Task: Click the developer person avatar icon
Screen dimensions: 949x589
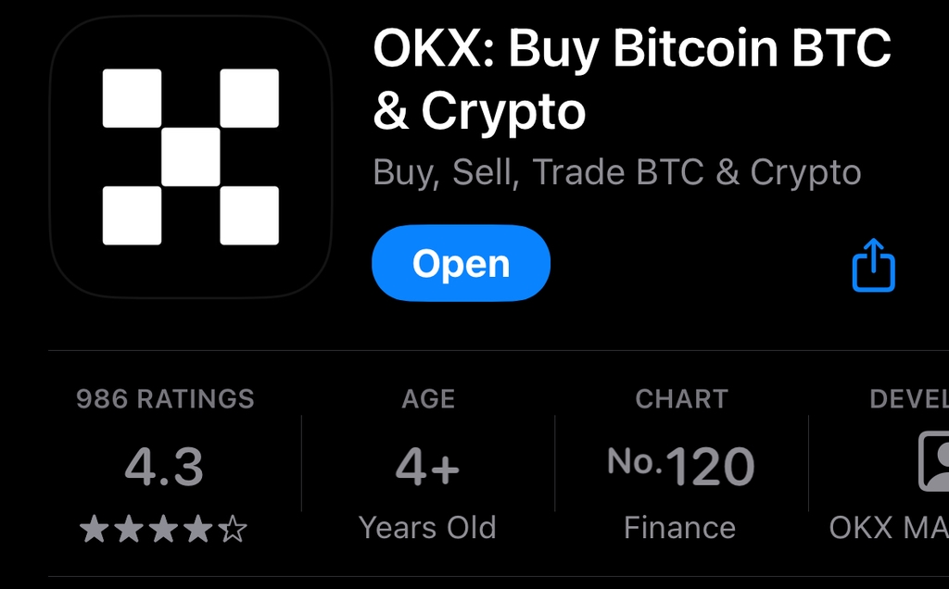Action: tap(932, 461)
